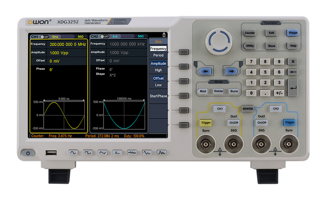Select High in the on-screen menu
The width and height of the screenshot is (329, 203).
click(x=158, y=70)
